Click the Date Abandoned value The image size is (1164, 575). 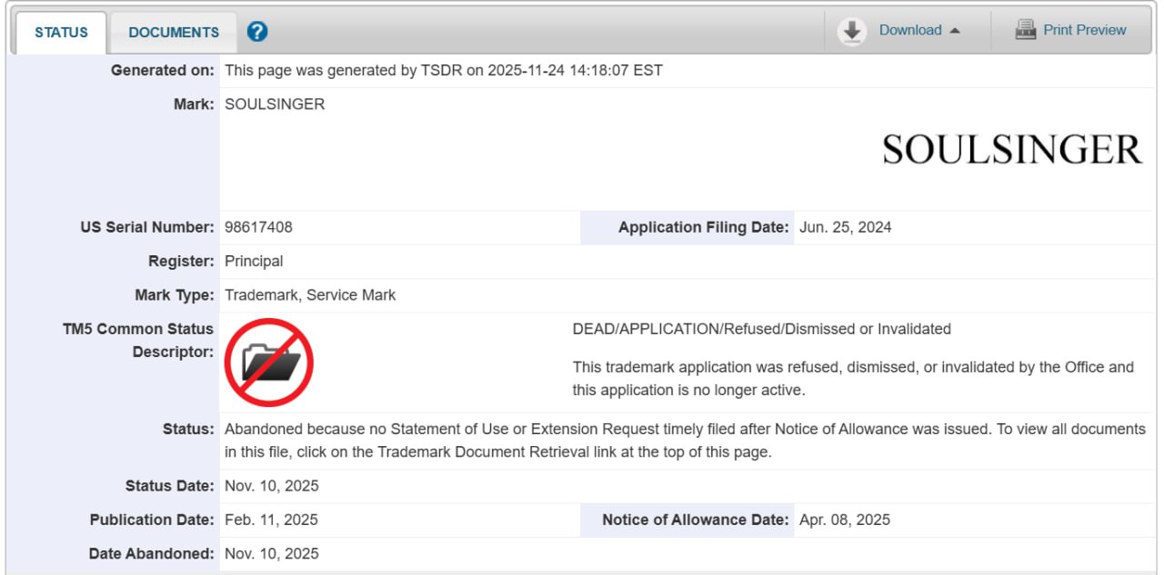coord(271,553)
